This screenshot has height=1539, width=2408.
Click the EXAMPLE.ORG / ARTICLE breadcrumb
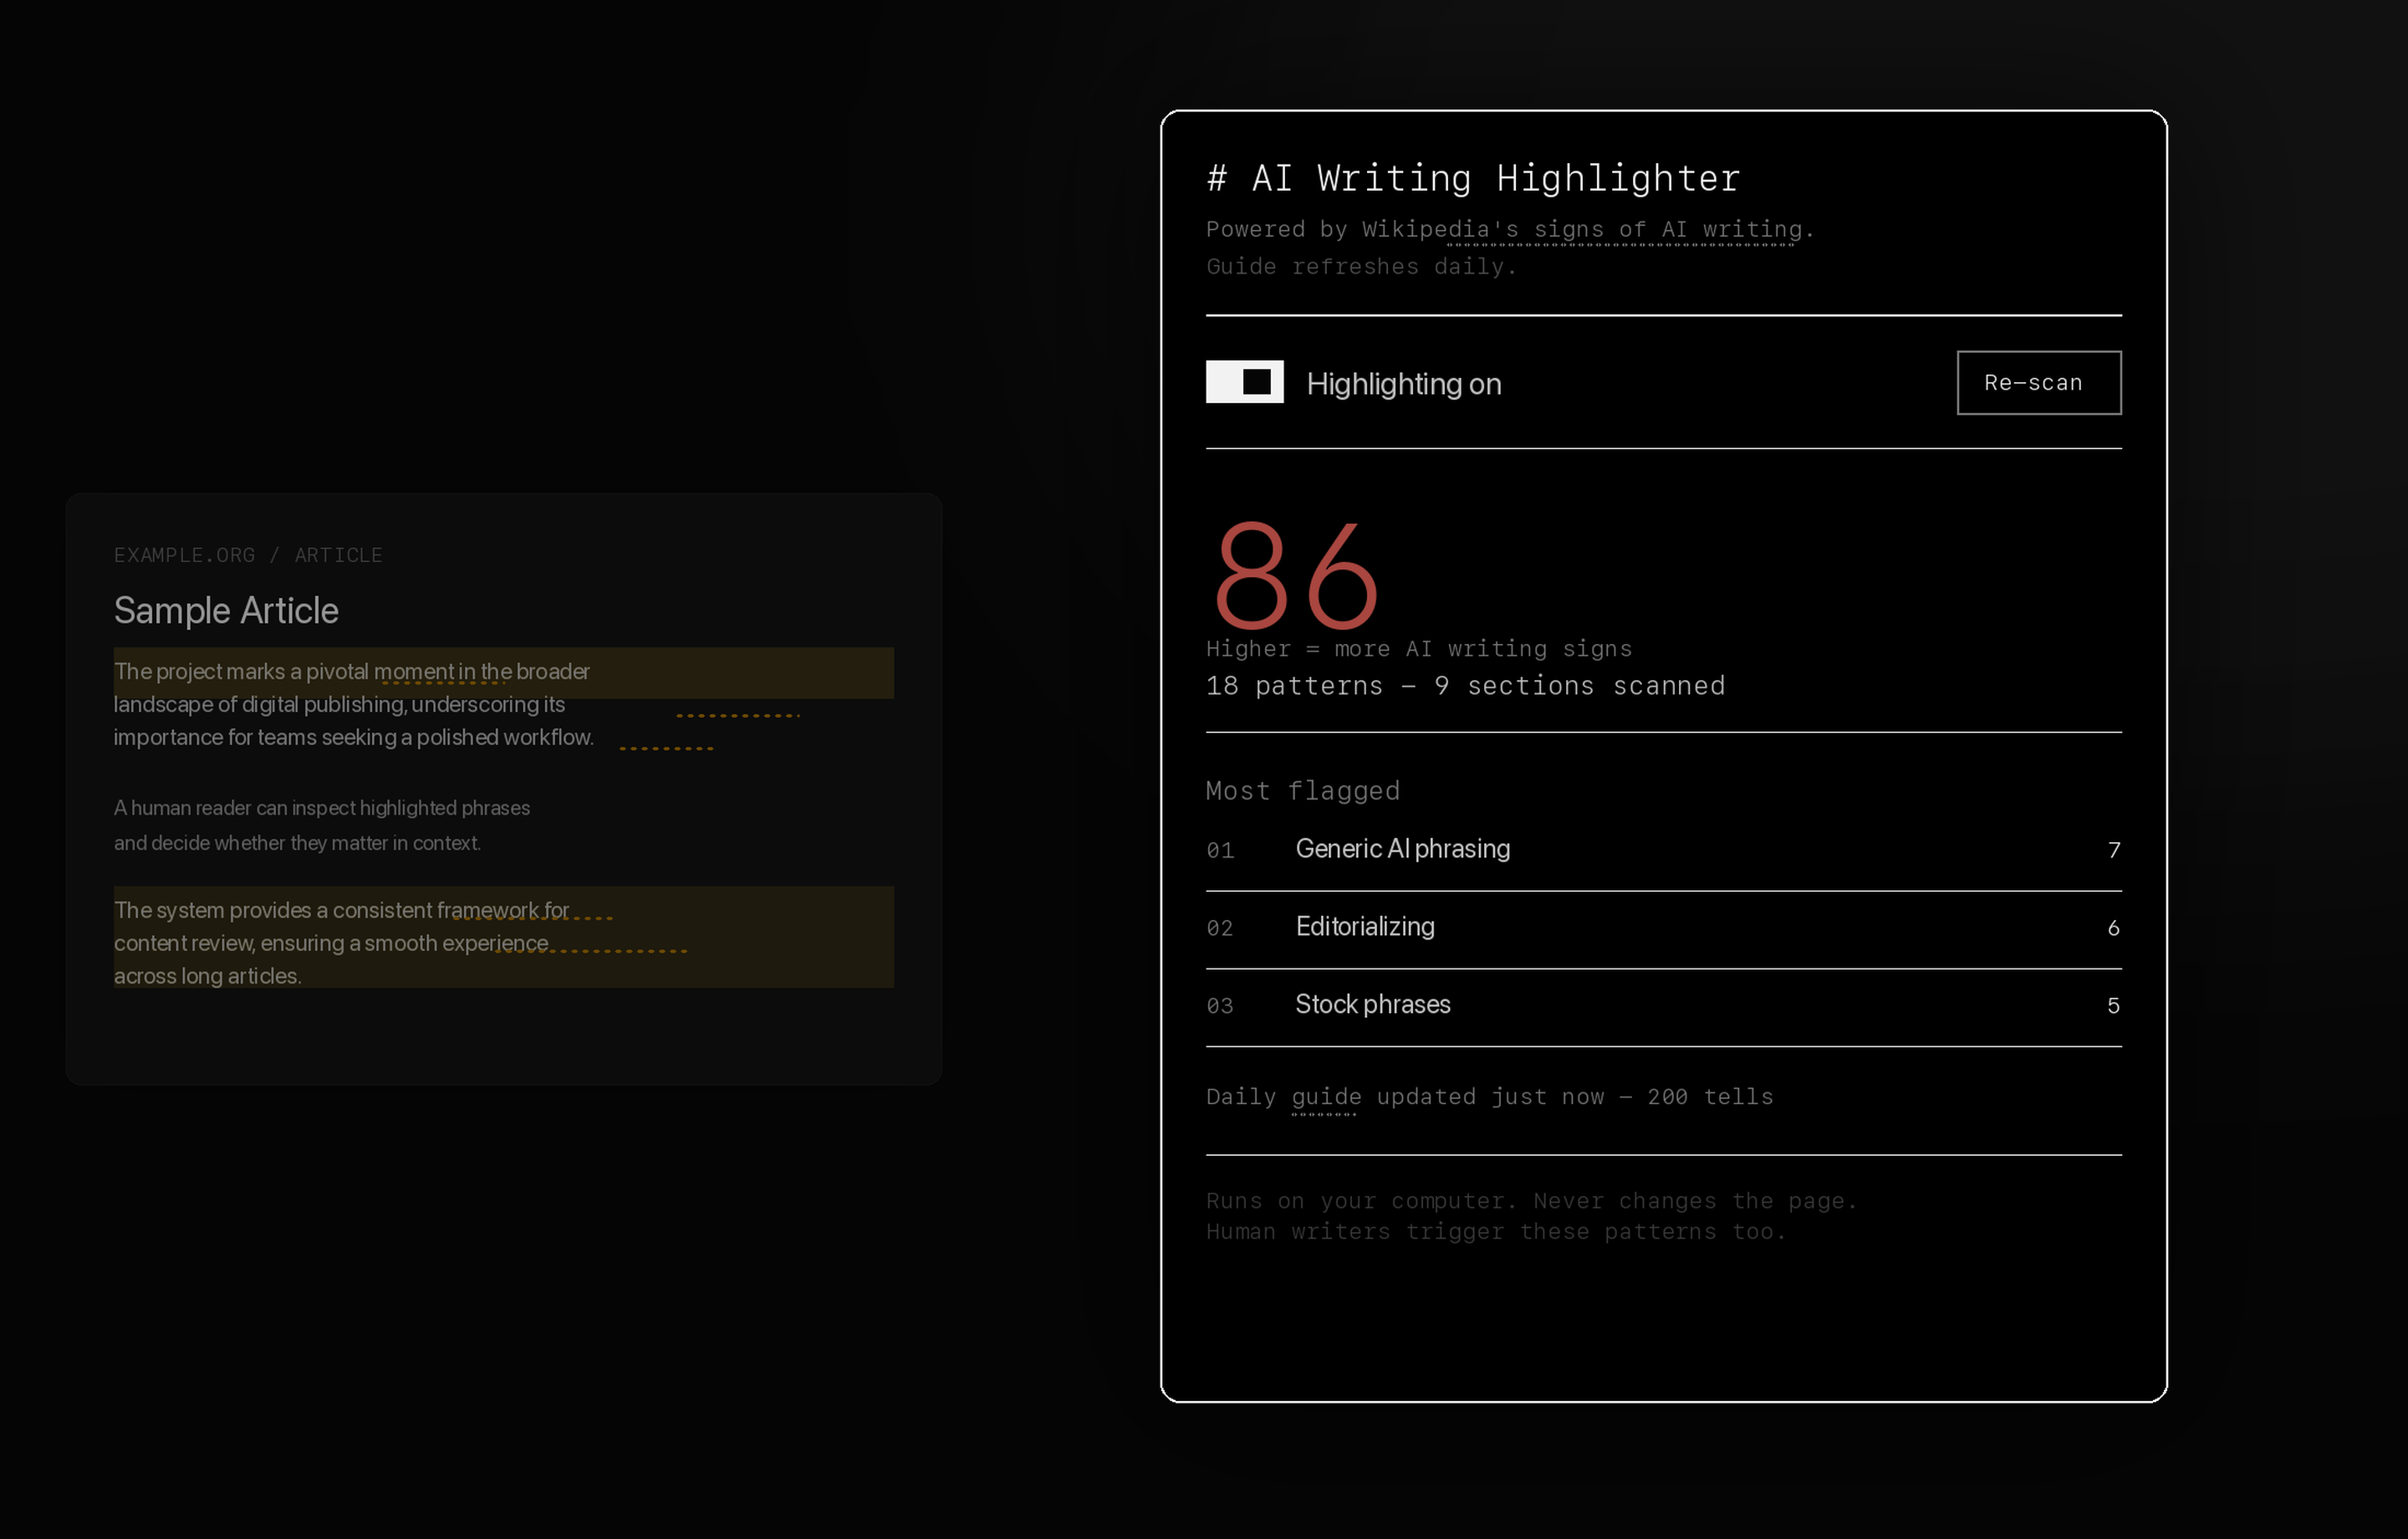coord(248,555)
